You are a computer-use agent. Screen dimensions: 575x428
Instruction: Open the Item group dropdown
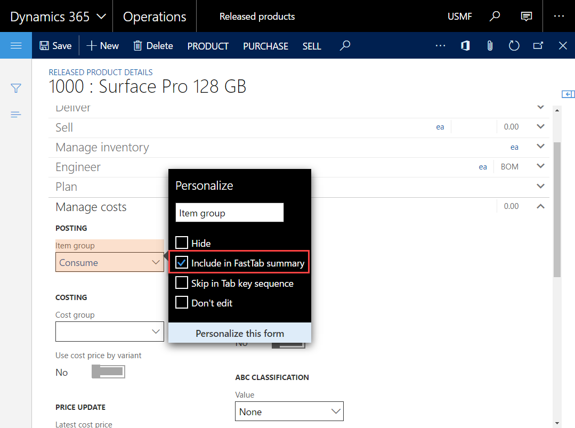coord(156,262)
